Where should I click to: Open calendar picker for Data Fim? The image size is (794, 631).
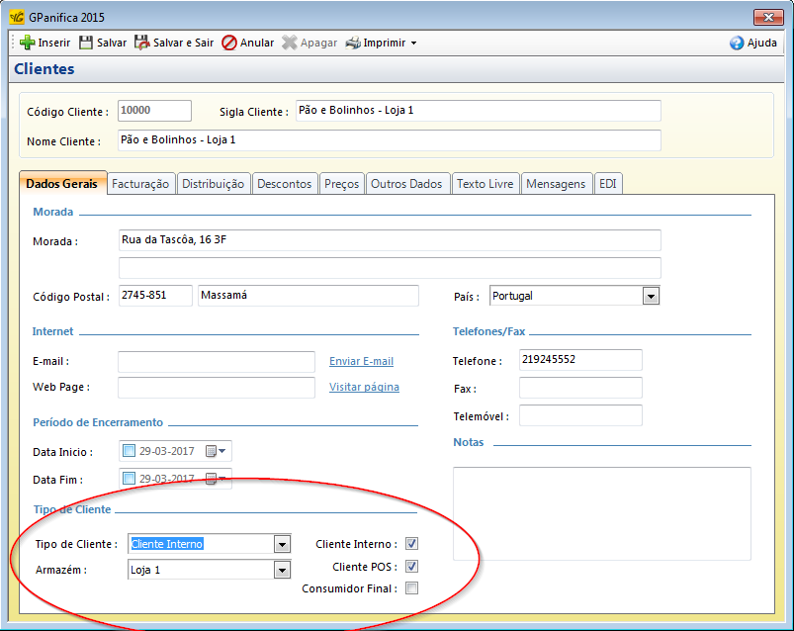214,480
